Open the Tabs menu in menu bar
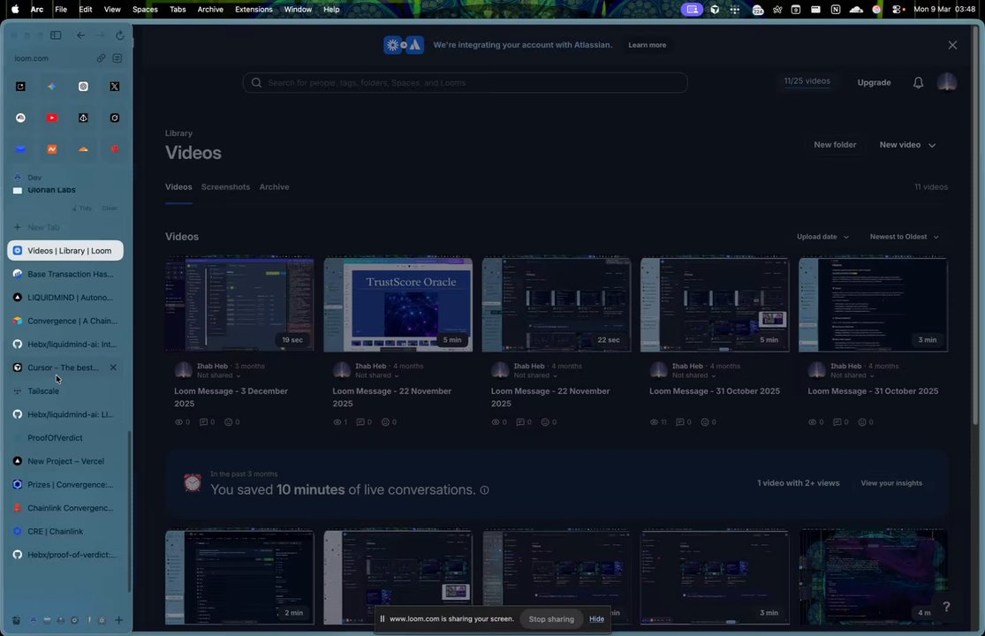 (178, 10)
